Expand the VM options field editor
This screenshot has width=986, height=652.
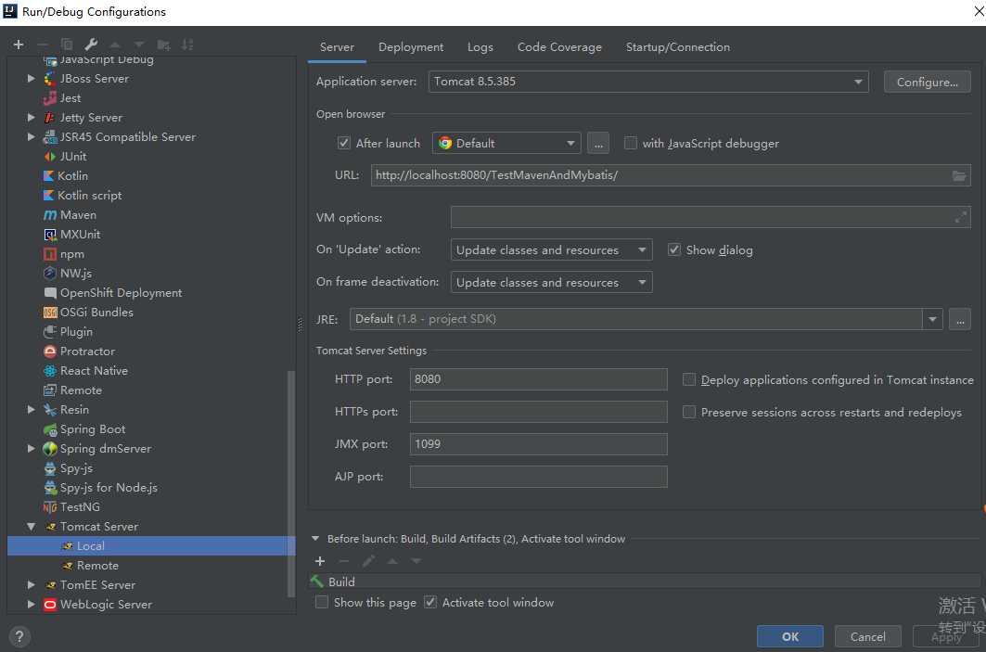click(960, 218)
